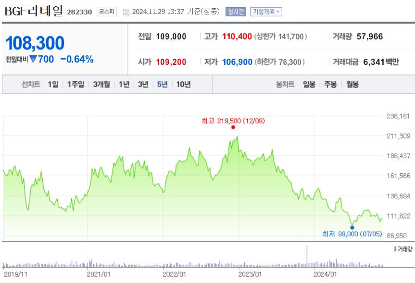Click the 코스피 market badge
The image size is (415, 283).
click(107, 12)
